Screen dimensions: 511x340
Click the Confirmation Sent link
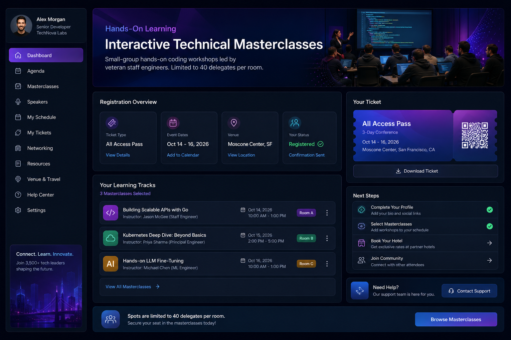[x=307, y=155]
